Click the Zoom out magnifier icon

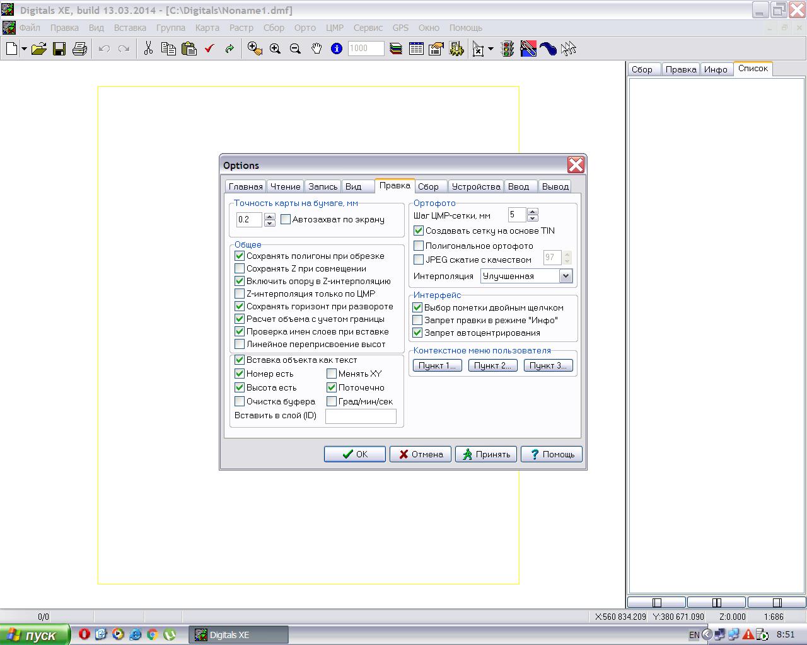295,49
